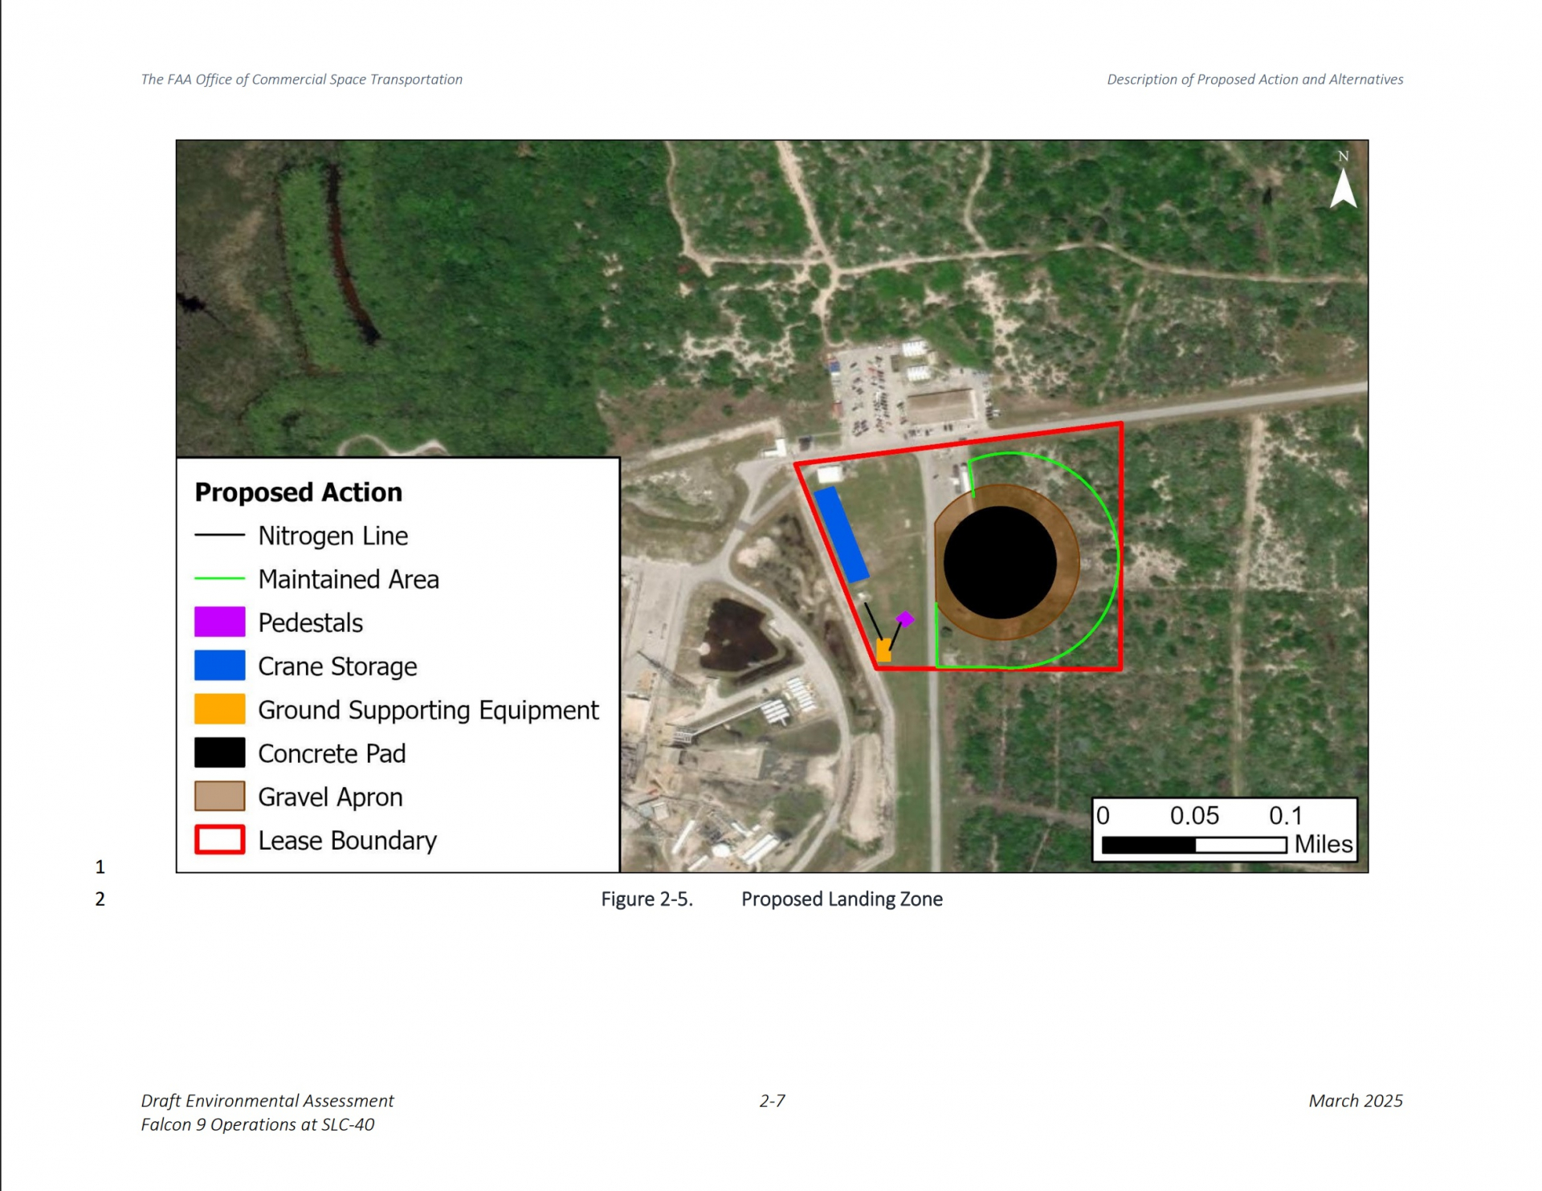Click the 'Concrete Pad' legend label
The width and height of the screenshot is (1542, 1191).
coord(332,753)
